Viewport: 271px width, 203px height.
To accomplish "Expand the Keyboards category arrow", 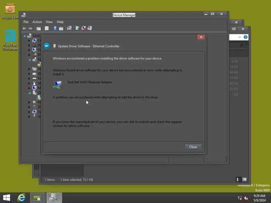I will coord(29,79).
